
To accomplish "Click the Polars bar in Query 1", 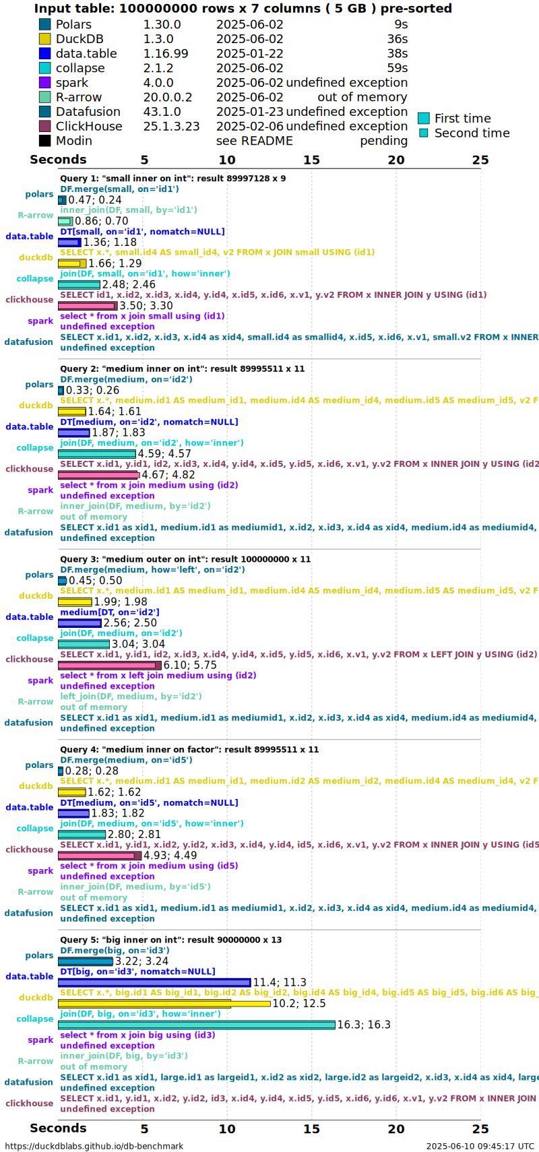I will click(62, 200).
